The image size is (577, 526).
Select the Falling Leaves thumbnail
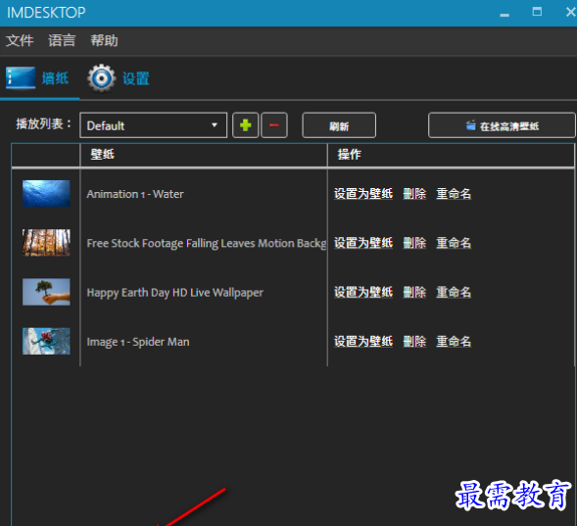tap(46, 243)
